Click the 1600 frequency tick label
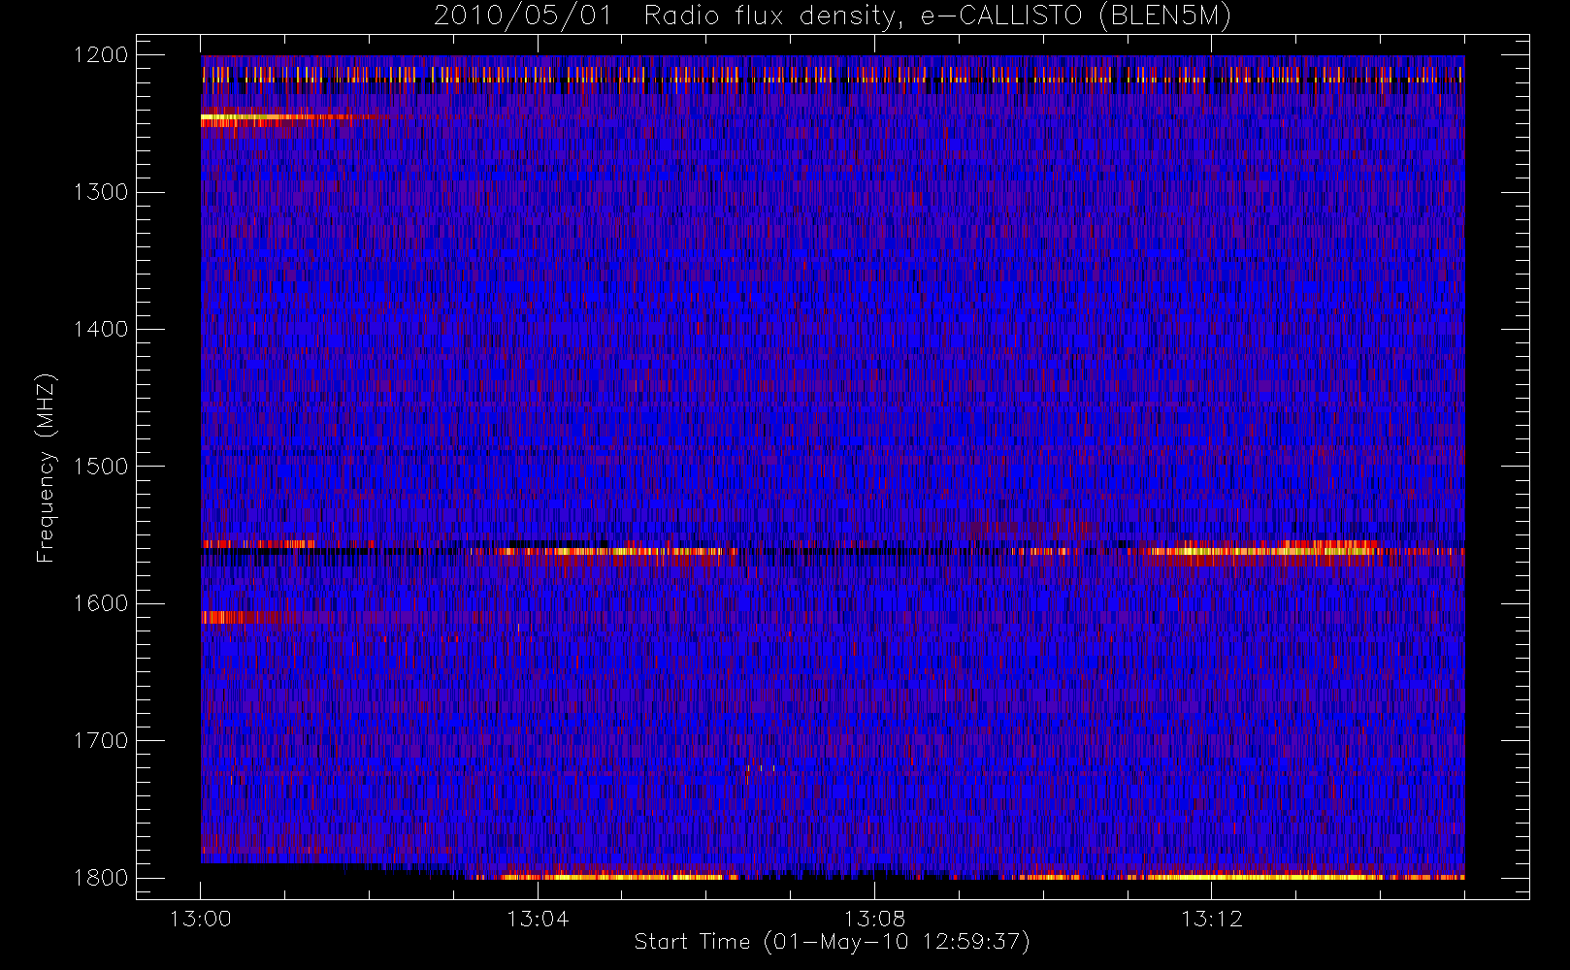 pos(101,603)
